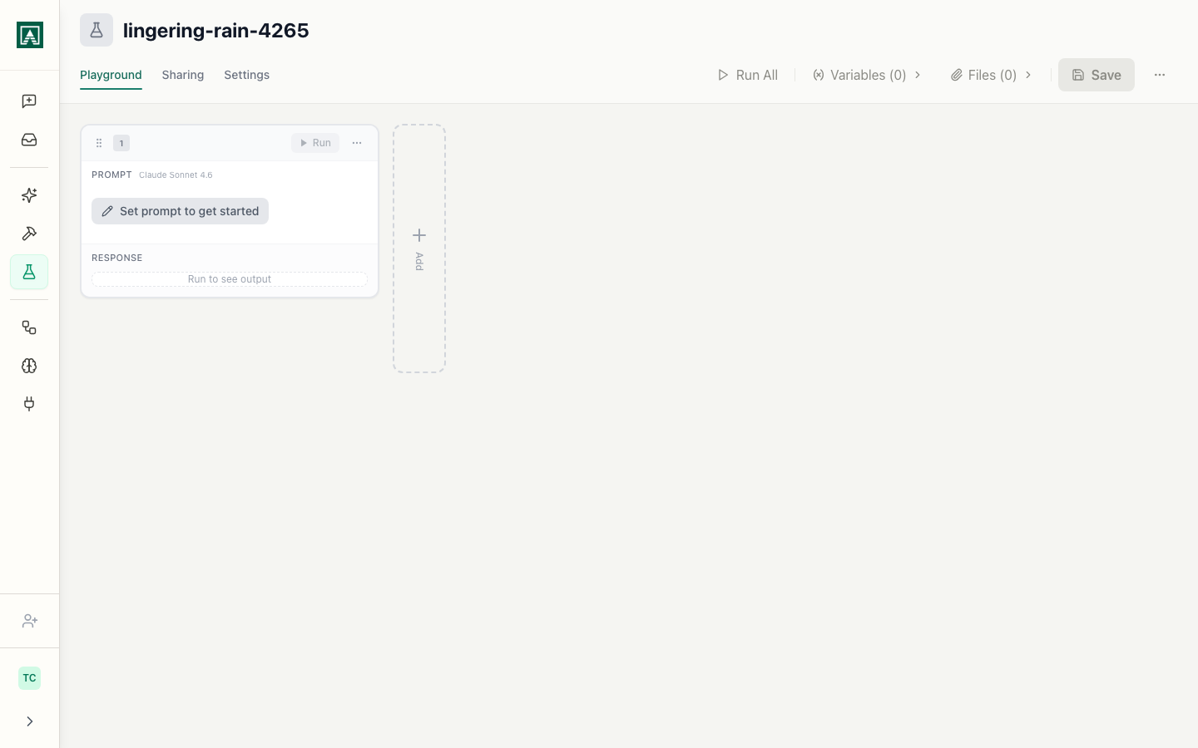Viewport: 1198px width, 748px height.
Task: Open the inbox tray icon in sidebar
Action: pos(29,140)
